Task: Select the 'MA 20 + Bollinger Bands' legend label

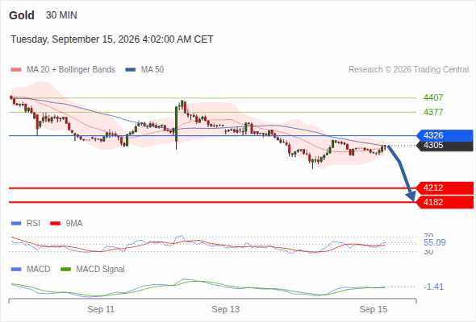Action: click(x=71, y=70)
